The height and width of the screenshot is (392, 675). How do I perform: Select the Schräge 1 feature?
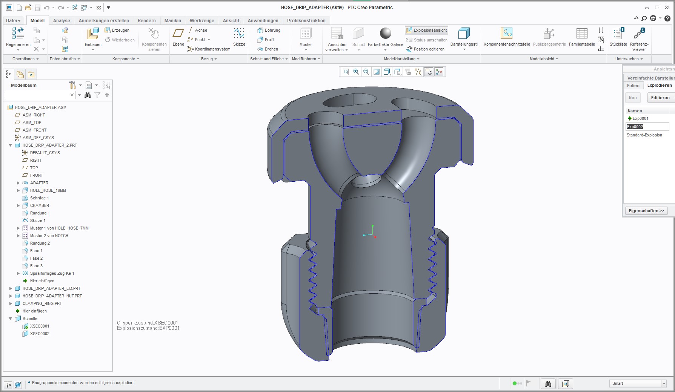tap(39, 198)
